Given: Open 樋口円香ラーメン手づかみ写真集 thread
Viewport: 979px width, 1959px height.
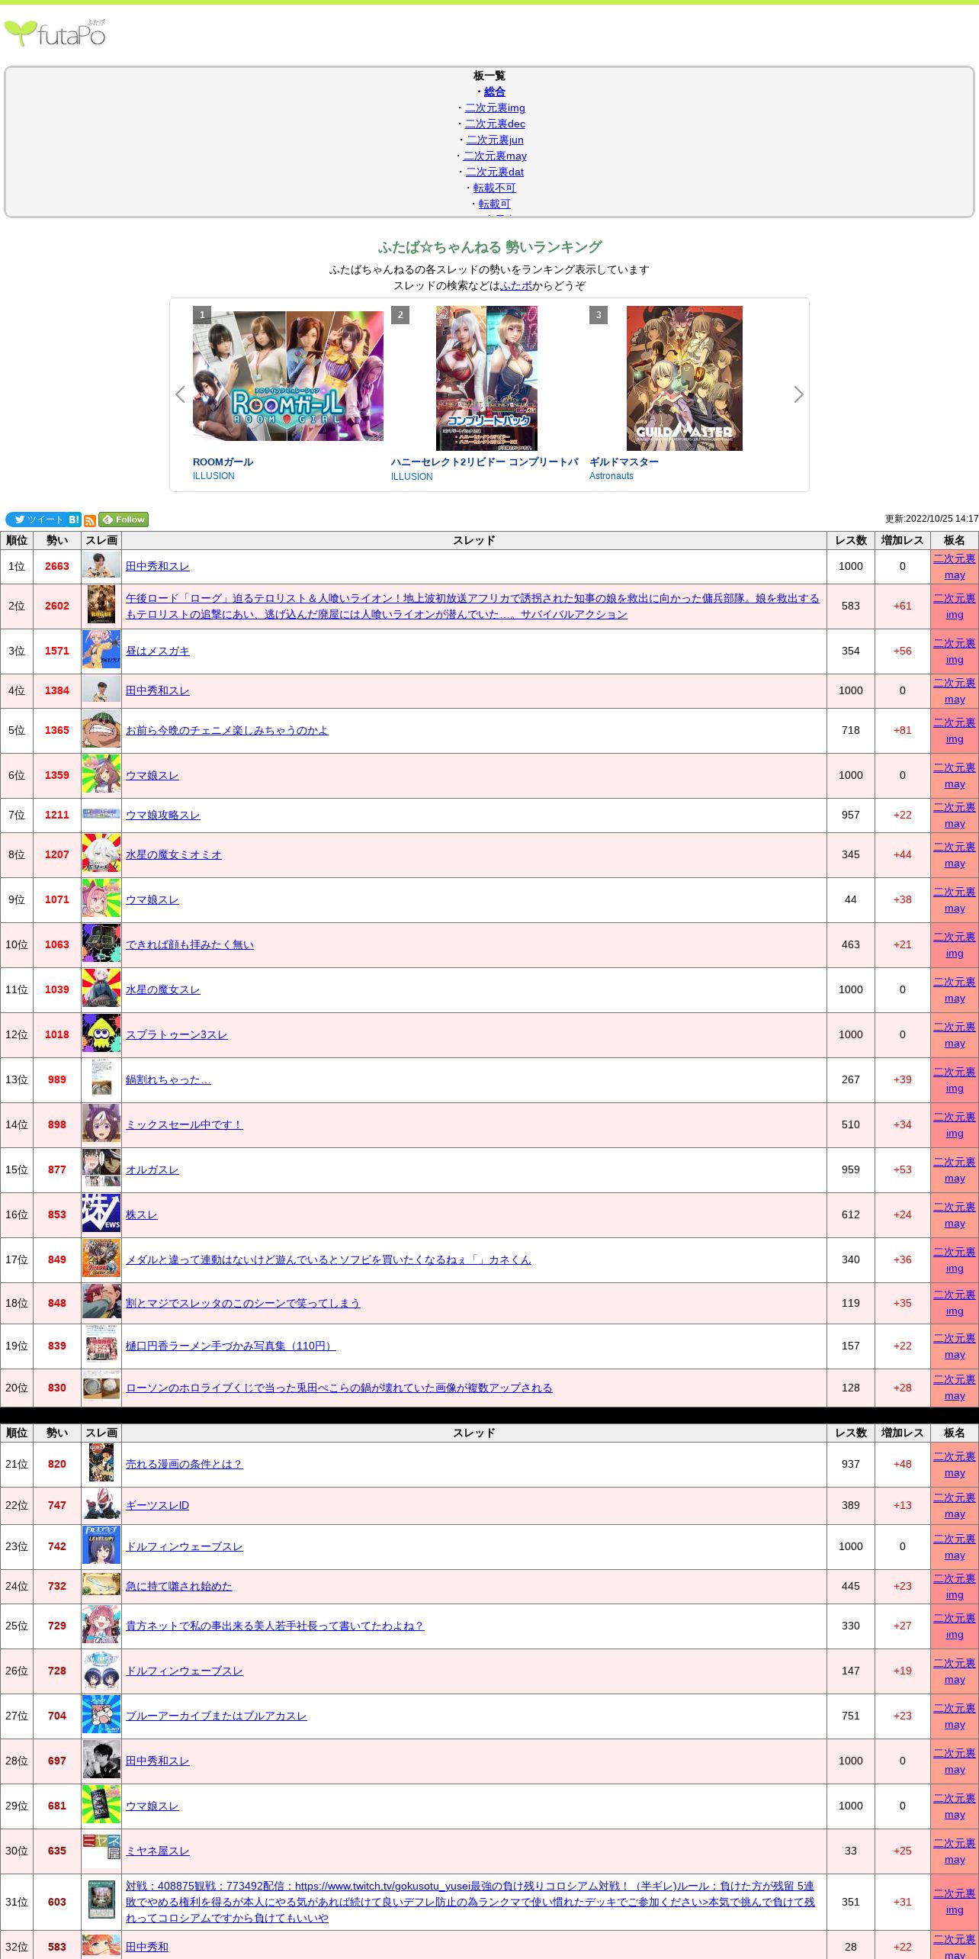Looking at the screenshot, I should tap(231, 1346).
